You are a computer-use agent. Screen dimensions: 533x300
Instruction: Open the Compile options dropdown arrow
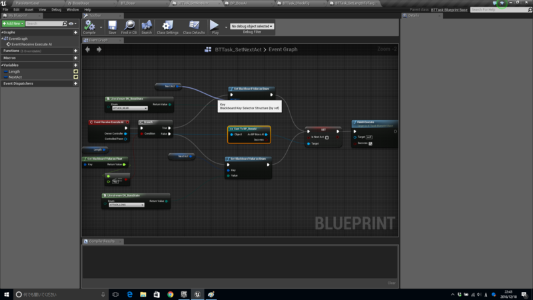101,27
